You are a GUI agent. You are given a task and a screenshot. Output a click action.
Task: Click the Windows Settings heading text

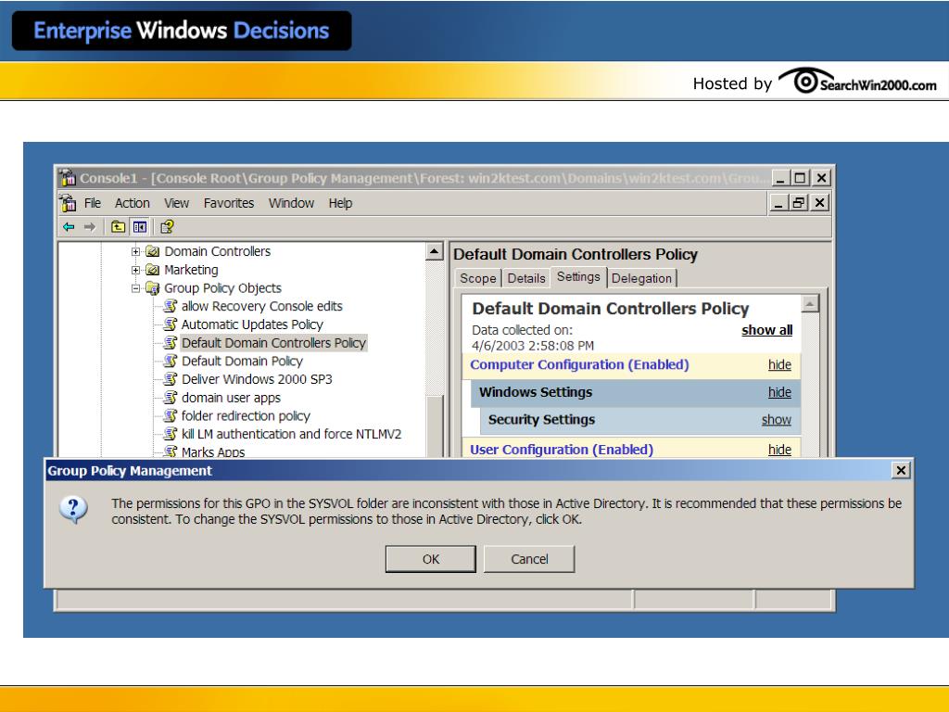536,392
